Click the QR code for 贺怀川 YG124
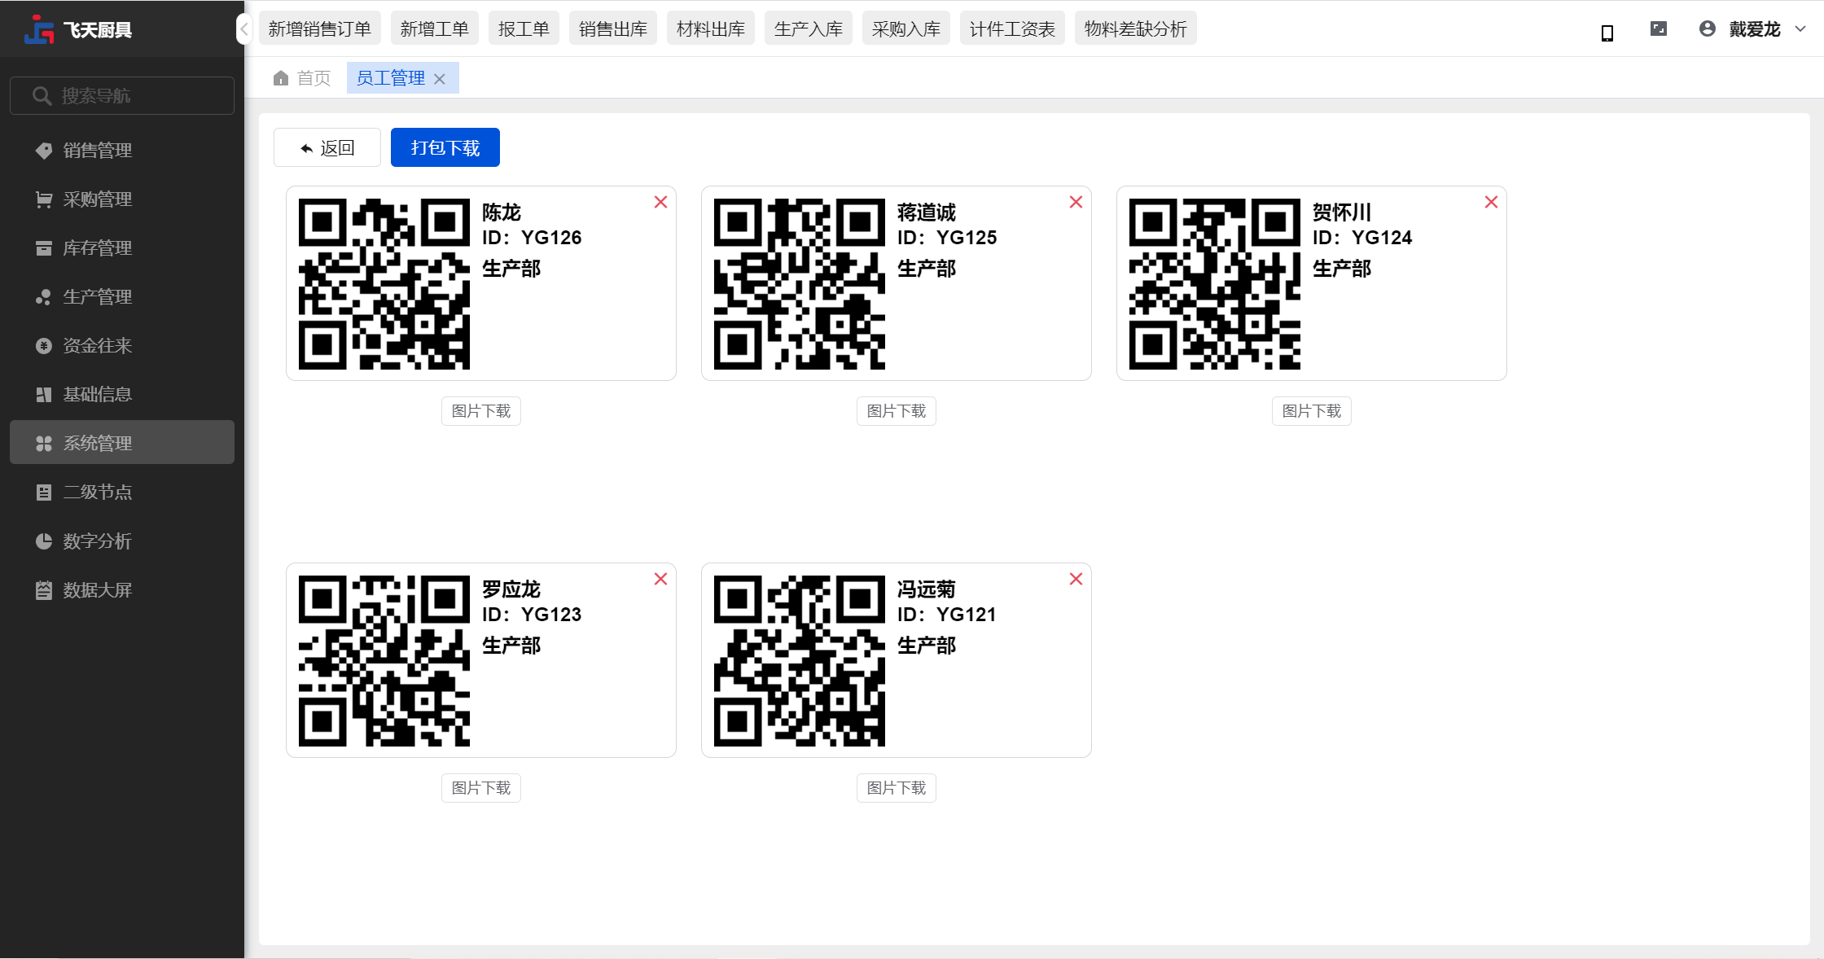 1215,284
